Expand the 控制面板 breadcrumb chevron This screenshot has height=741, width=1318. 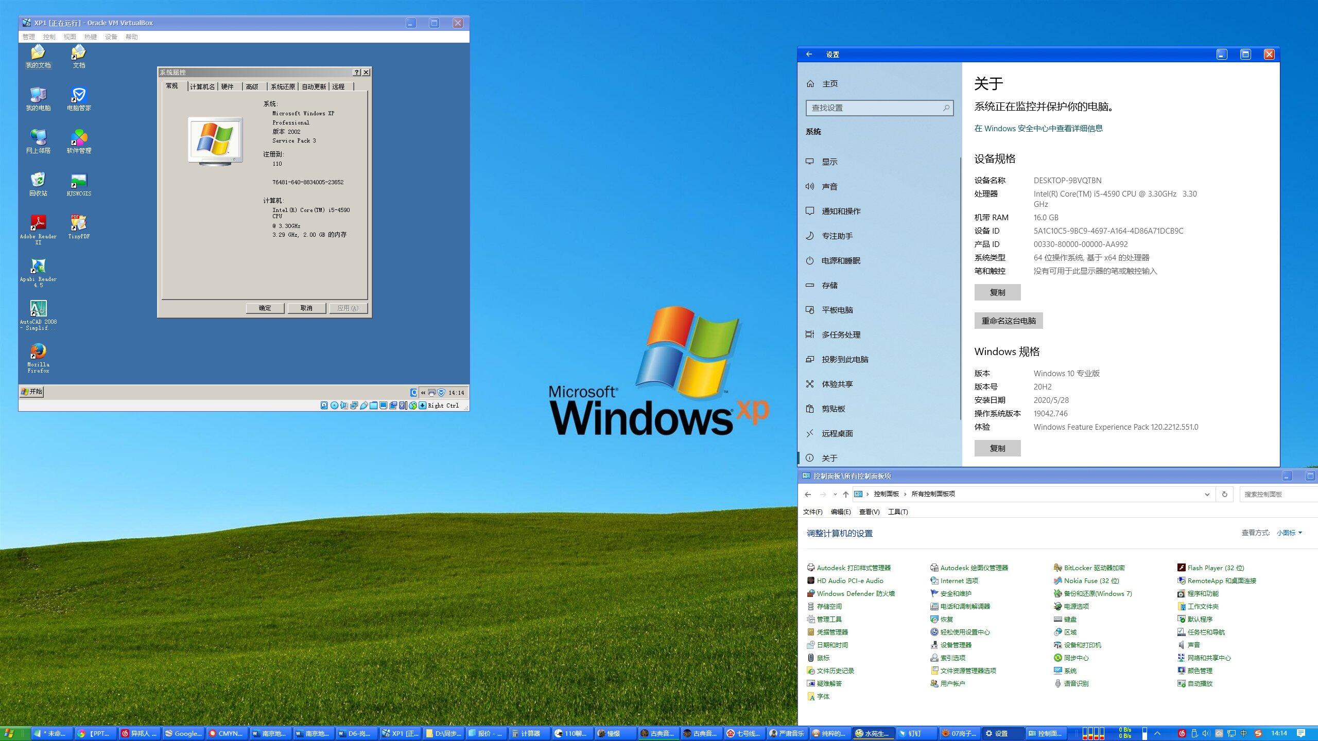point(905,494)
